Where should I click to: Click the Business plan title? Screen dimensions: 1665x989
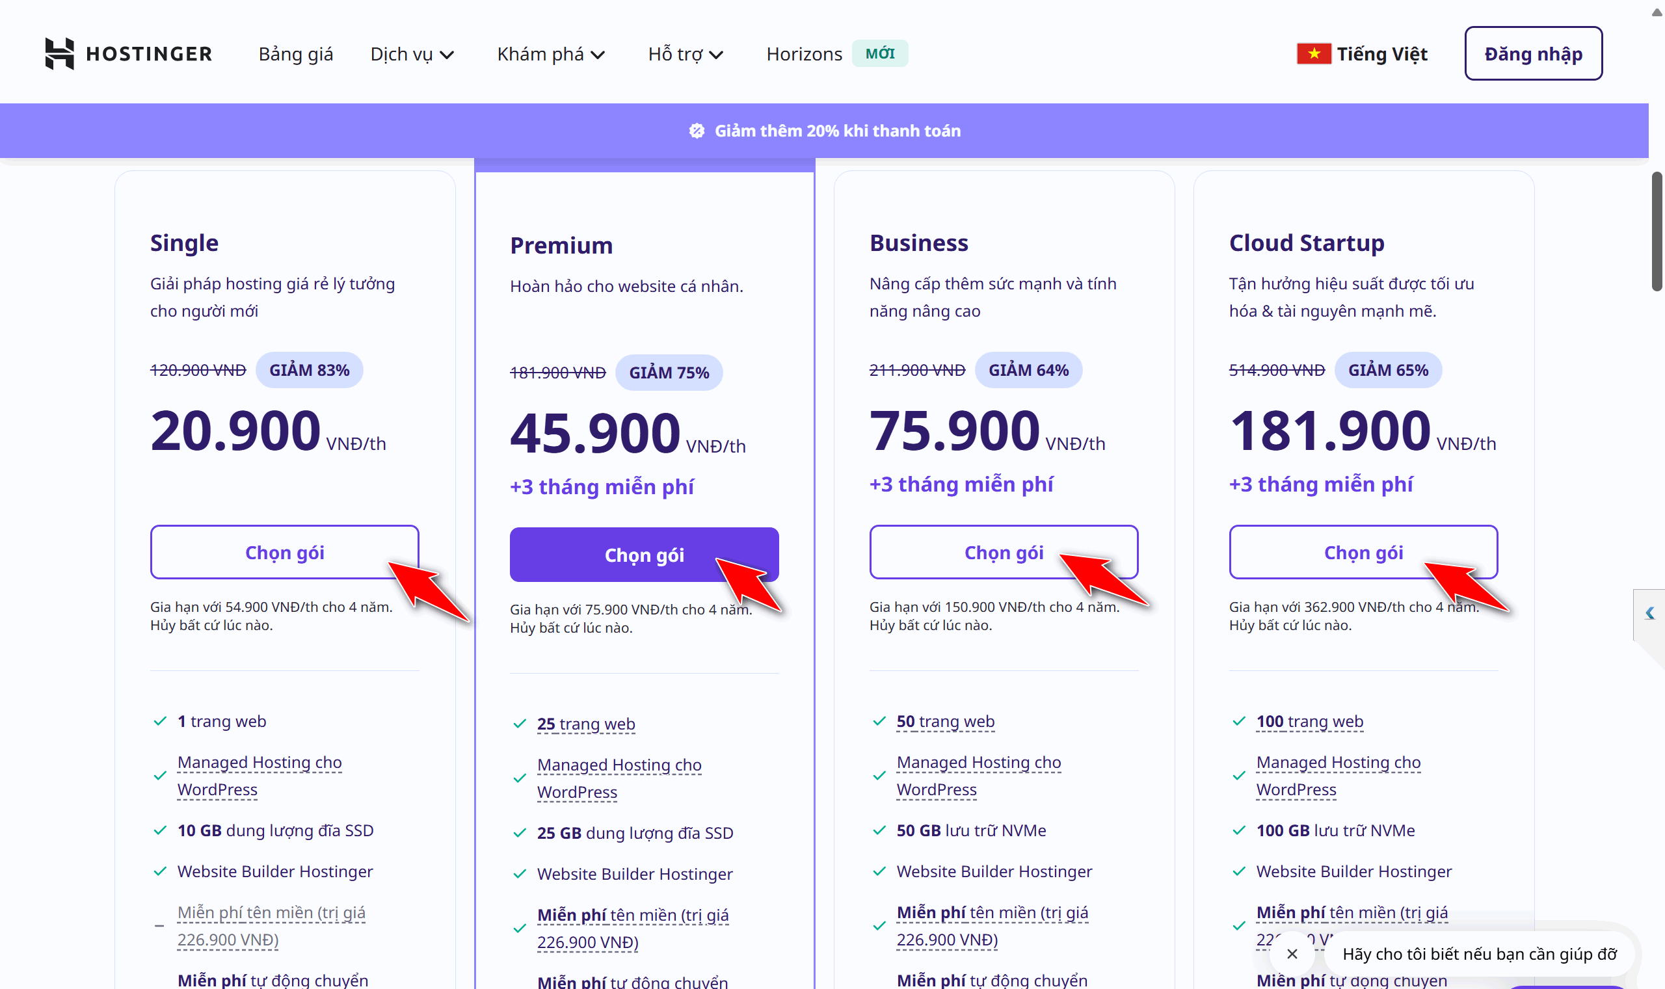tap(918, 243)
